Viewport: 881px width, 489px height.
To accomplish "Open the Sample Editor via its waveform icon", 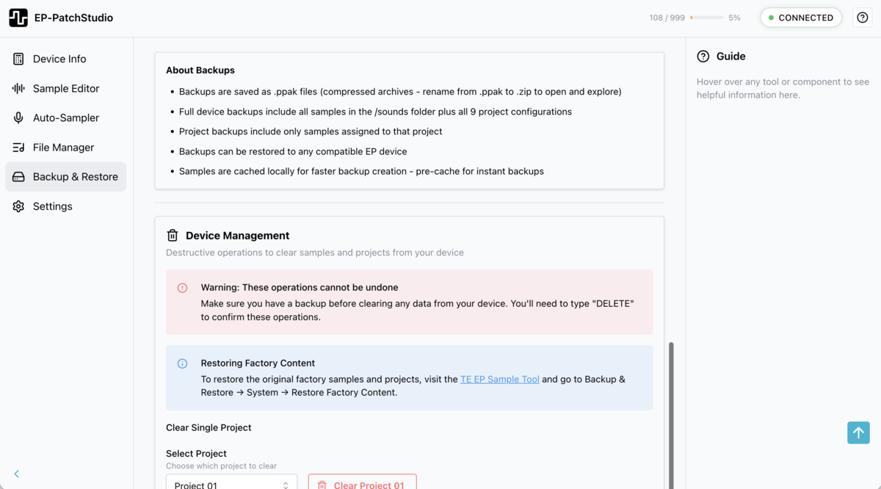I will pos(18,88).
